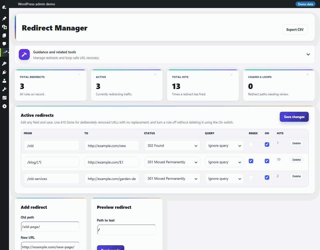Edit the To field http://example.com/$1
This screenshot has height=250, width=320.
[112, 162]
